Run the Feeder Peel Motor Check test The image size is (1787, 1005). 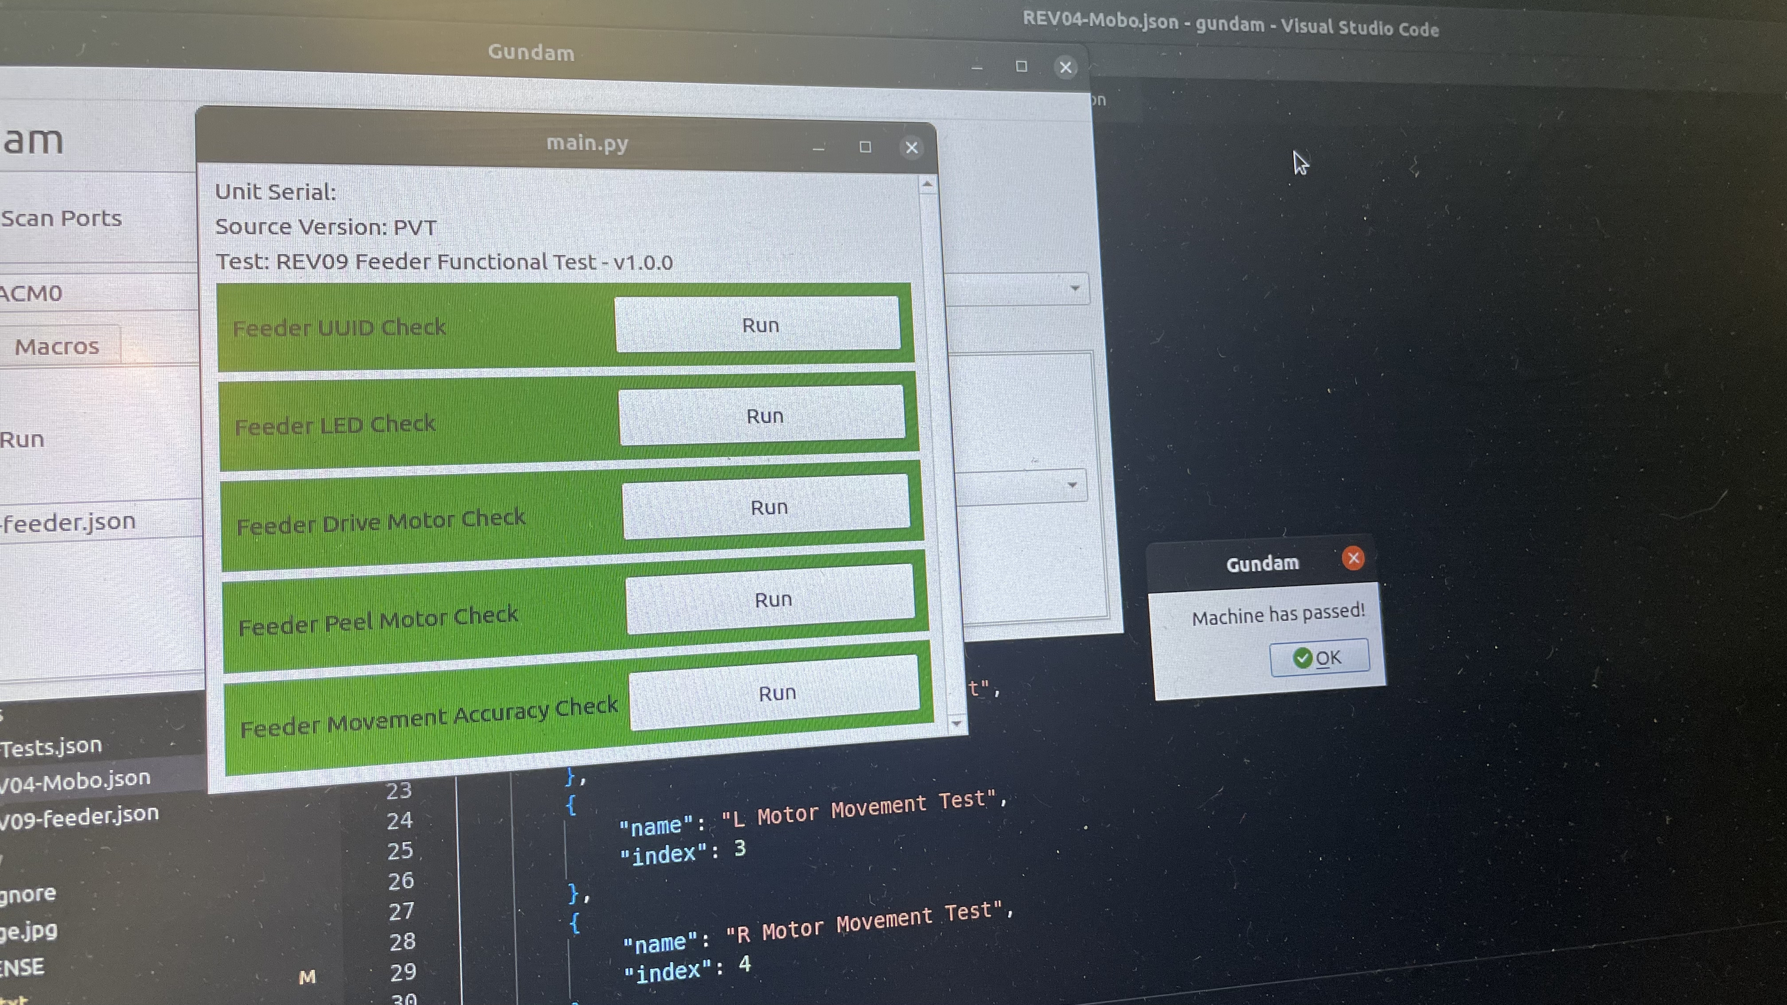pos(771,599)
